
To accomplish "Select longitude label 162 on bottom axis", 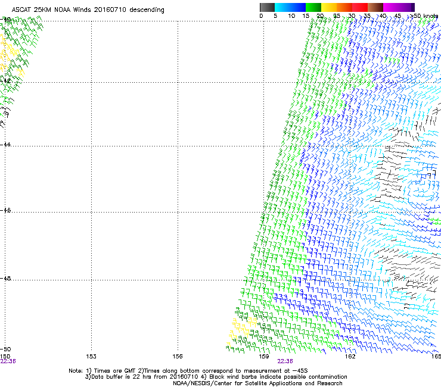I will point(350,357).
